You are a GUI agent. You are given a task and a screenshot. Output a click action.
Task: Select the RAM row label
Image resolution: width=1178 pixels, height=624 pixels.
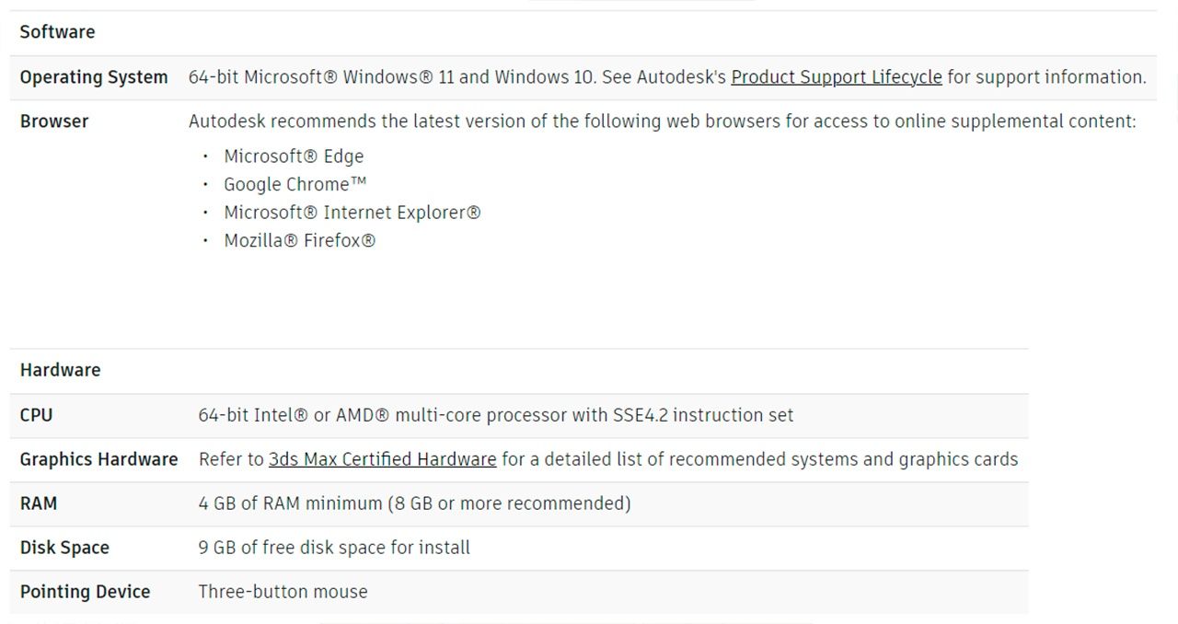pyautogui.click(x=39, y=503)
